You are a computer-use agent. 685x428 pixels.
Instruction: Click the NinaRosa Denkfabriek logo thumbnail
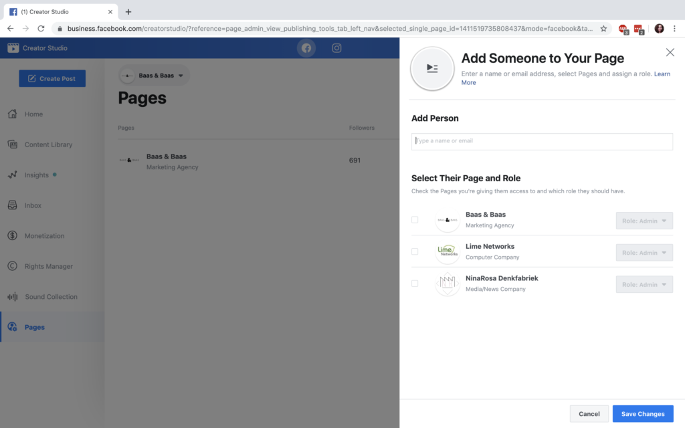448,284
